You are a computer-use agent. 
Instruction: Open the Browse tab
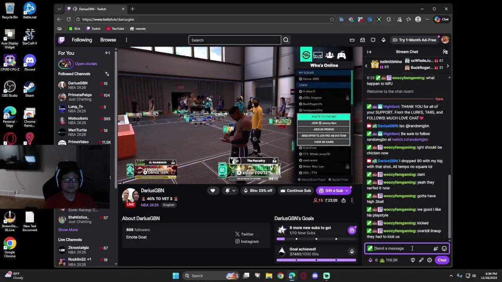(x=108, y=40)
